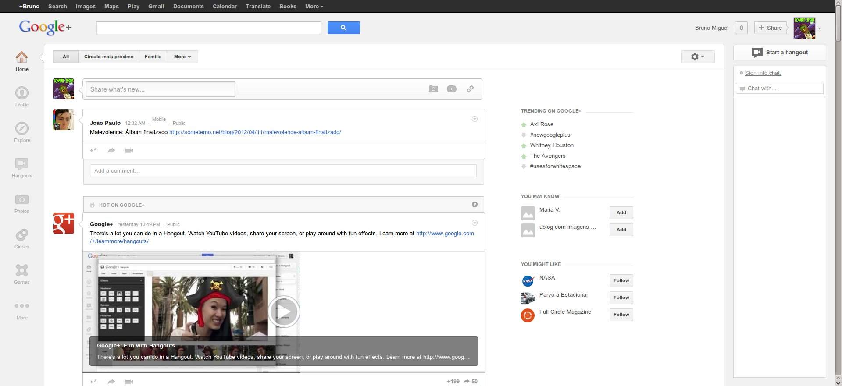The width and height of the screenshot is (842, 386).
Task: Start a hangout button
Action: [x=780, y=53]
